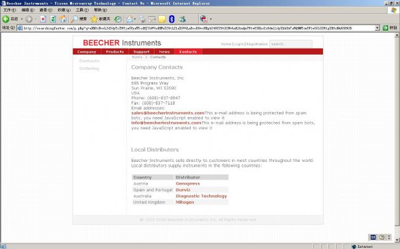Click the Bluetooth icon in the toolbar
Screen dimensions: 400x249
[172, 19]
